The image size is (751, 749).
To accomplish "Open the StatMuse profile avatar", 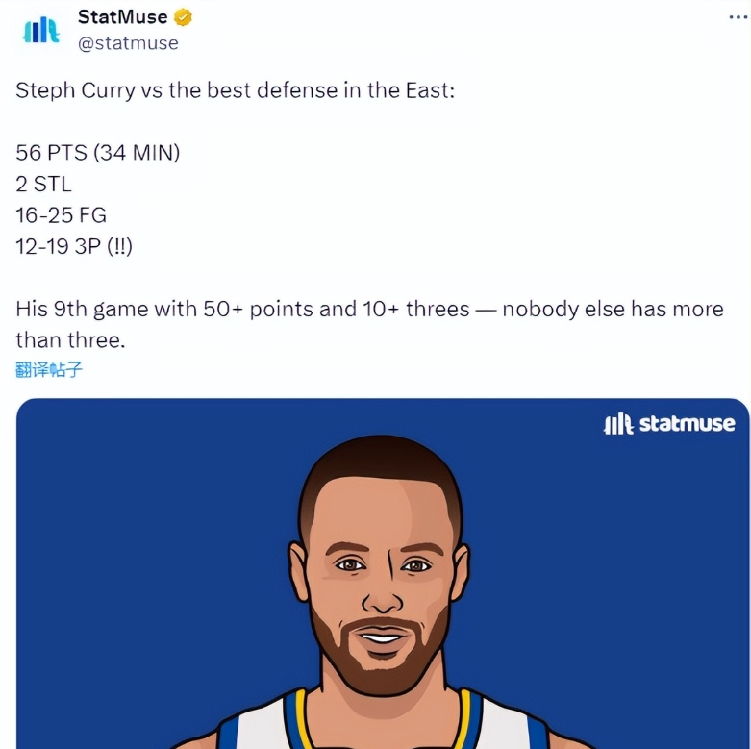I will pyautogui.click(x=40, y=30).
